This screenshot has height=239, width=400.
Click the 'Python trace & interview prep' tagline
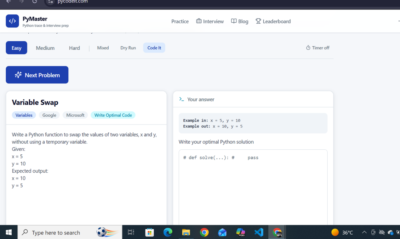click(x=46, y=25)
